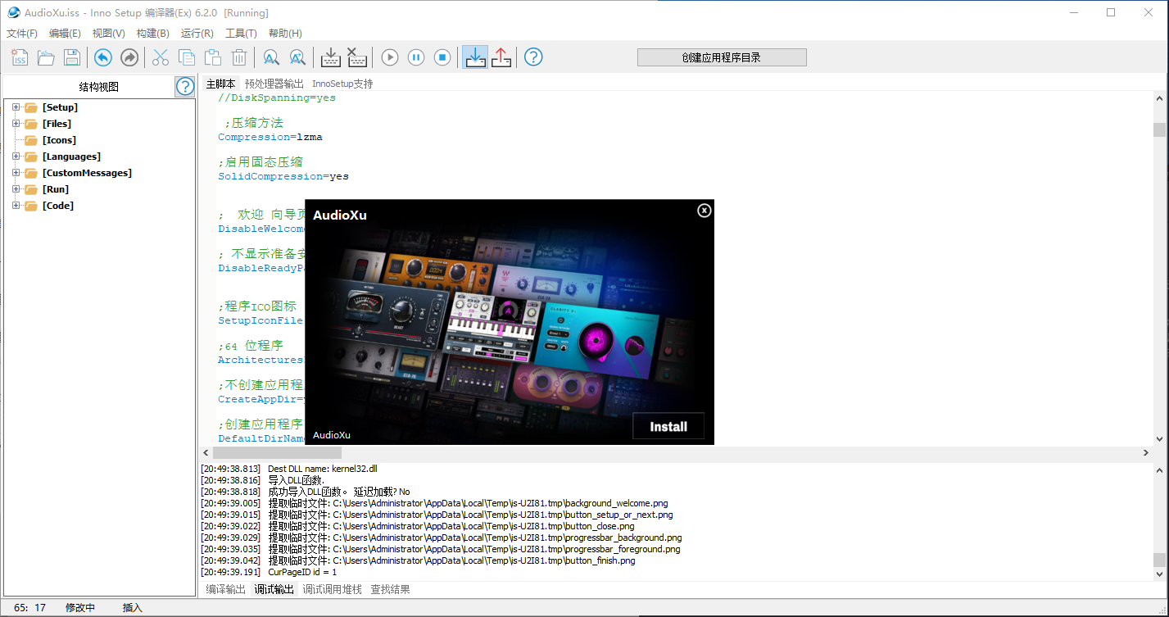
Task: Close the AudioXu installer with X button
Action: pos(704,211)
